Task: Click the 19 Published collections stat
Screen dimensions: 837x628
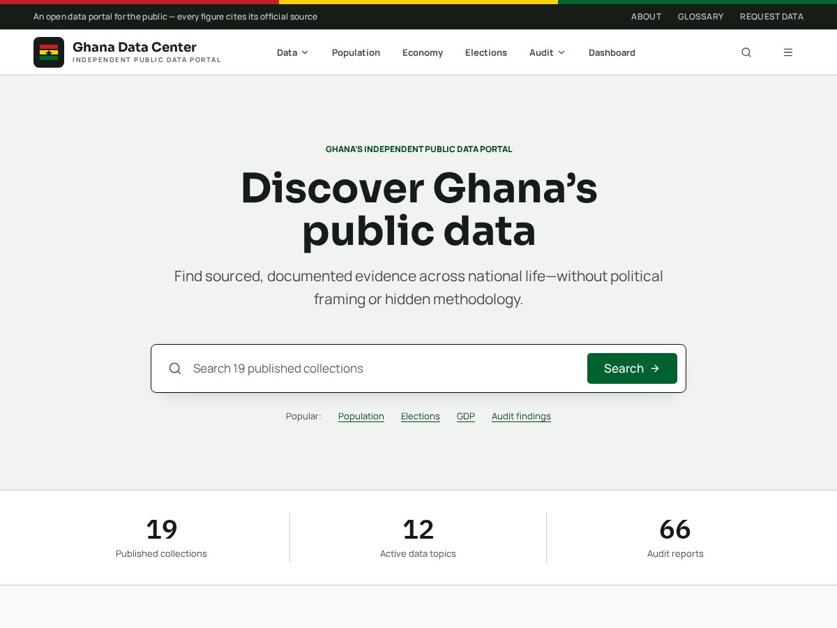Action: pos(161,537)
